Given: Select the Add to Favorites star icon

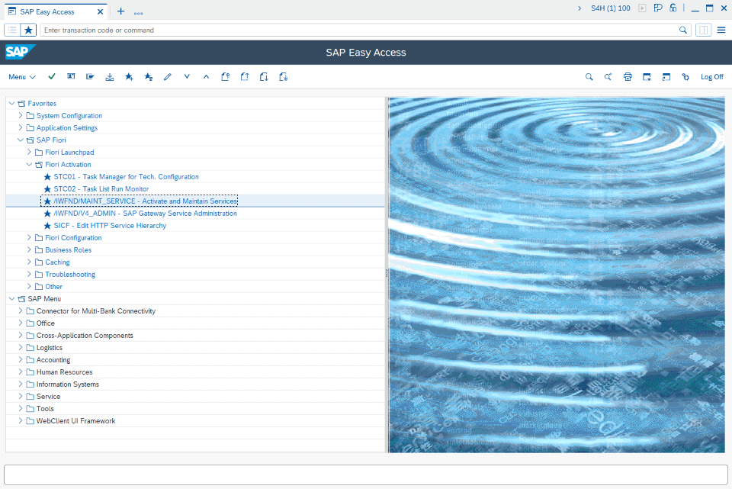Looking at the screenshot, I should 128,76.
